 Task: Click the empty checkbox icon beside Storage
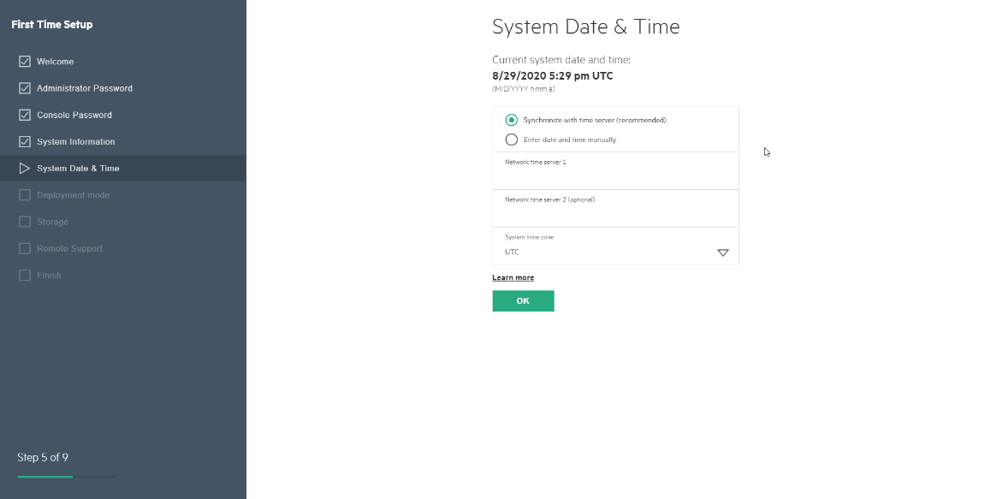click(25, 222)
